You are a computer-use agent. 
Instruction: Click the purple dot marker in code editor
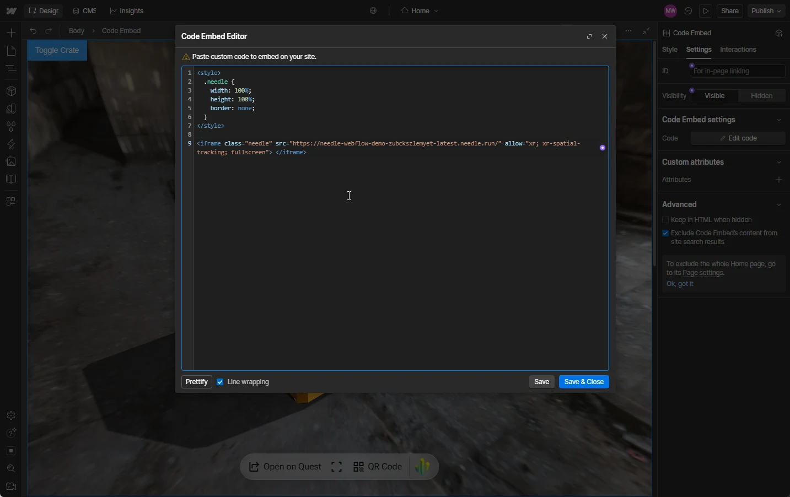pyautogui.click(x=603, y=148)
